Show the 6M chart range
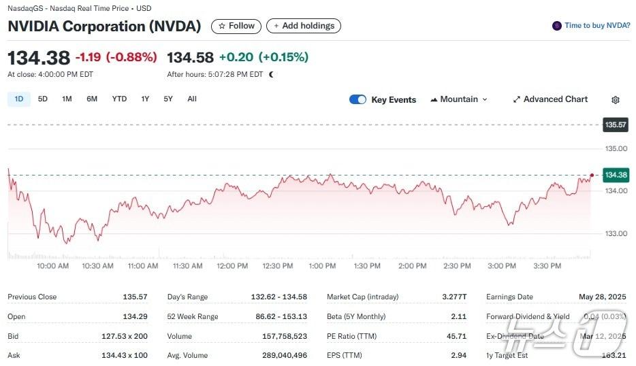The height and width of the screenshot is (366, 636). (x=92, y=99)
